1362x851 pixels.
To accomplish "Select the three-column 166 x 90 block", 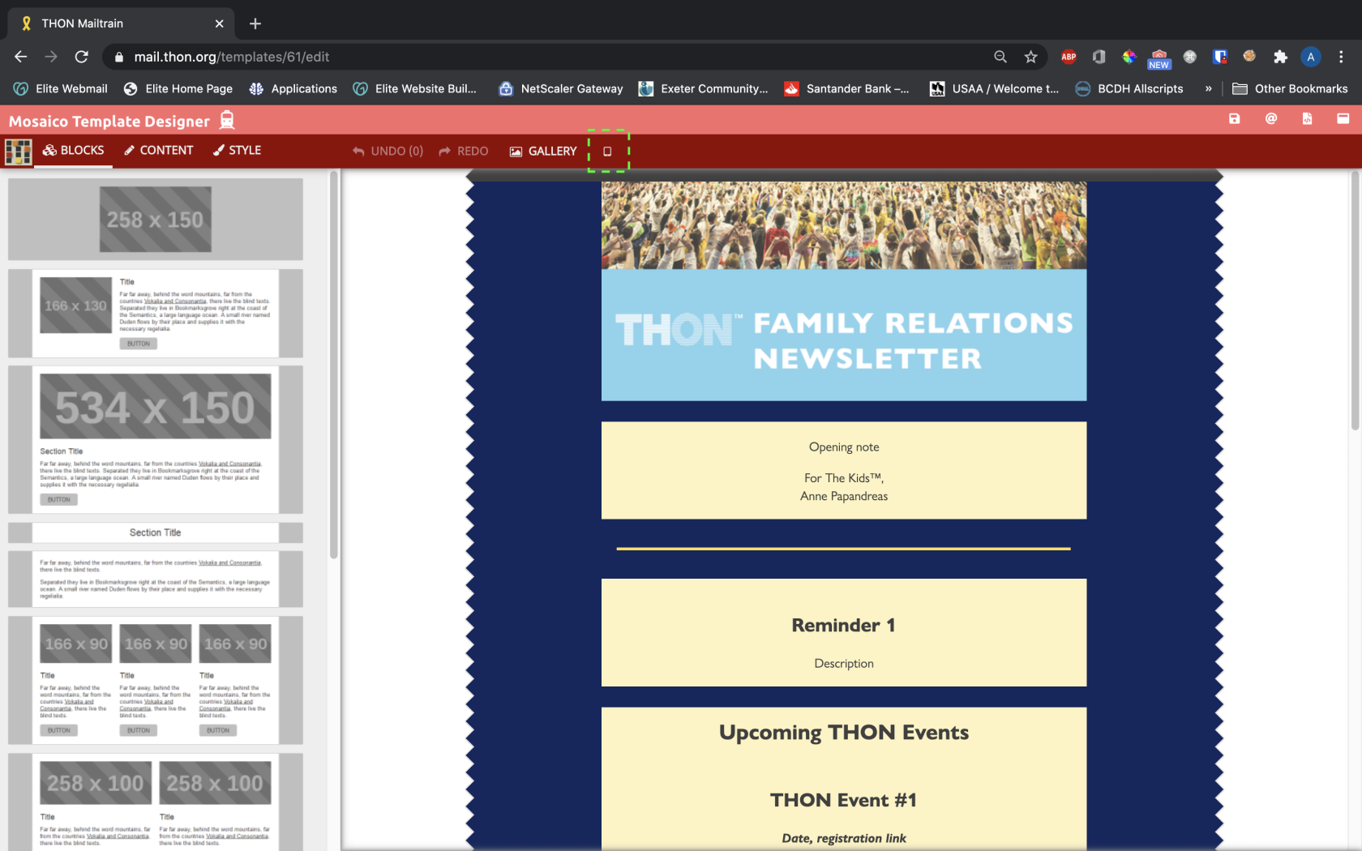I will 156,680.
